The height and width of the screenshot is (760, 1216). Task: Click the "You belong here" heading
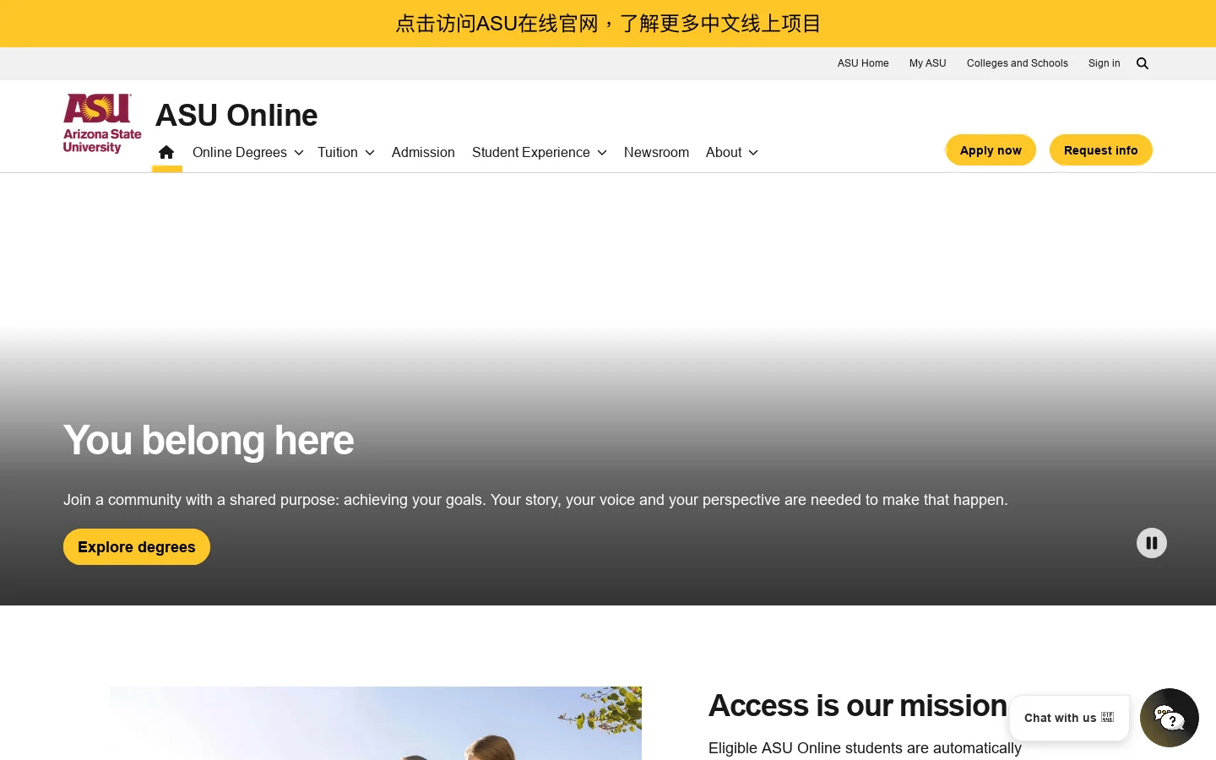pyautogui.click(x=209, y=440)
